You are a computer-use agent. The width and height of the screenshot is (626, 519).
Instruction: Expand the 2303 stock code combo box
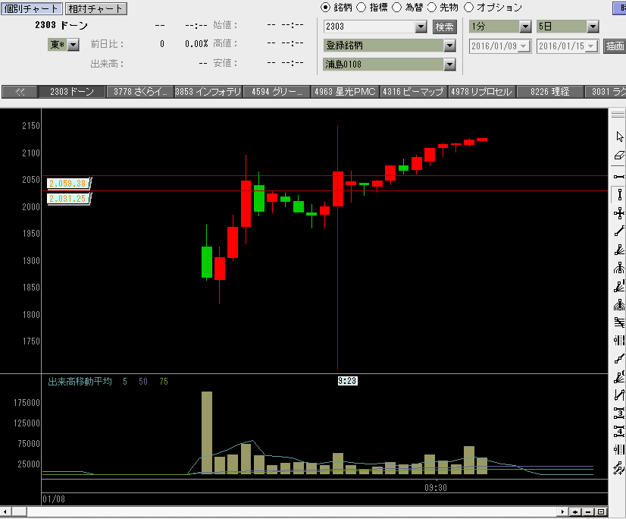(x=421, y=27)
